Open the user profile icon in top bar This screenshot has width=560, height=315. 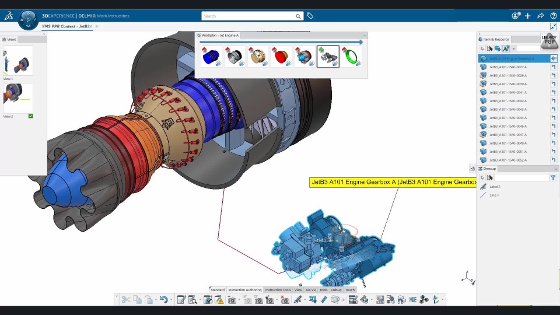point(516,16)
